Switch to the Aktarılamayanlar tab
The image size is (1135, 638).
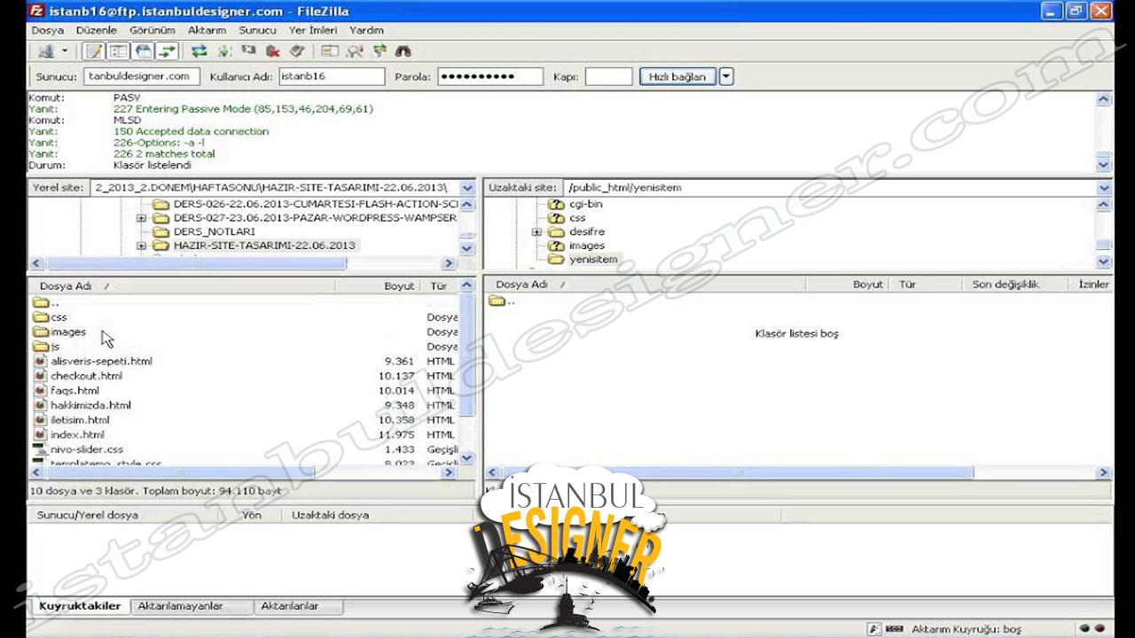pos(180,606)
